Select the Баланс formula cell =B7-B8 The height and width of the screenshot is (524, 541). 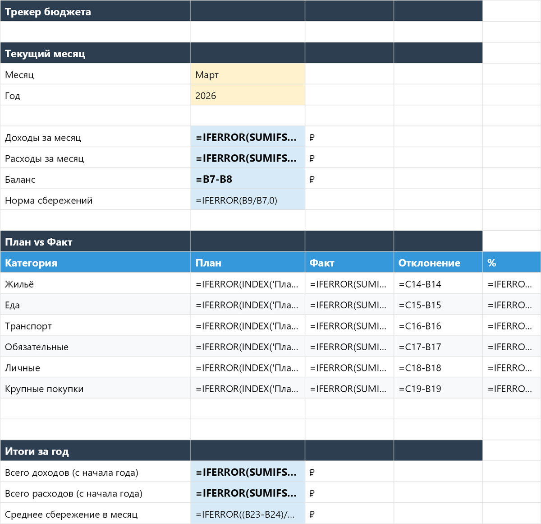pyautogui.click(x=248, y=180)
